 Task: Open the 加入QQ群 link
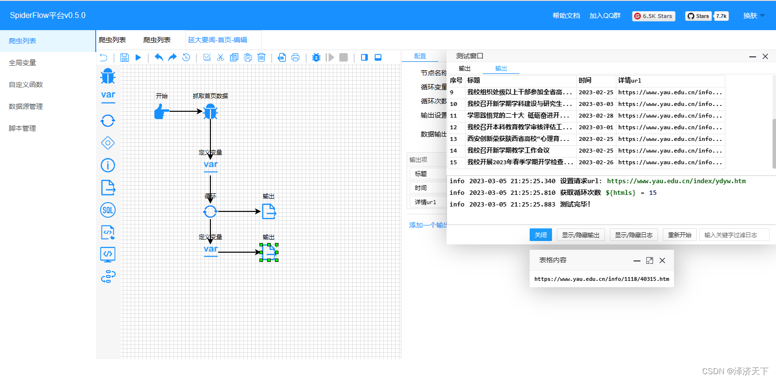click(605, 16)
